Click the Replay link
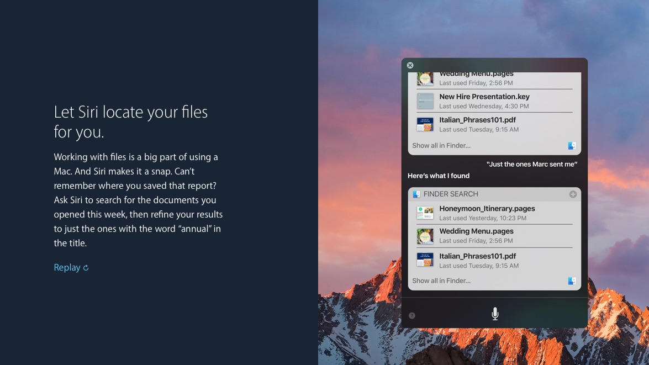This screenshot has width=649, height=365. coord(67,268)
